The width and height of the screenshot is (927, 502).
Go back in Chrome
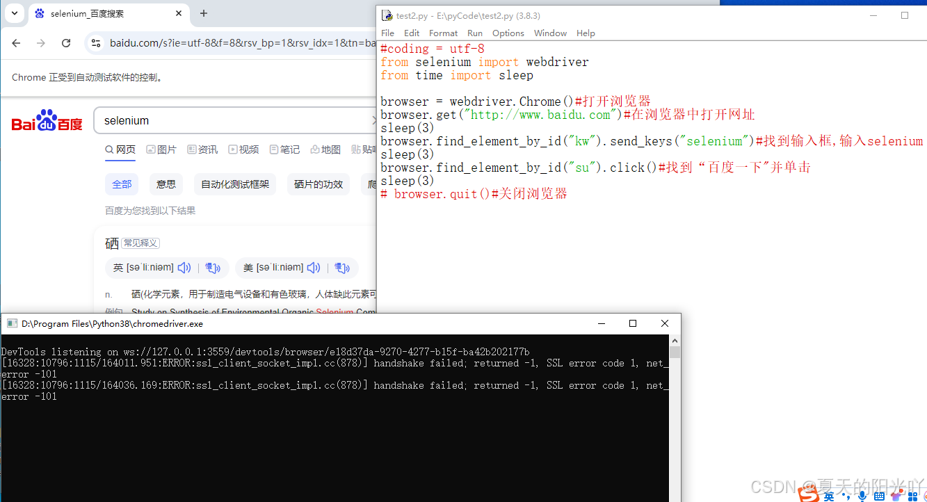[x=16, y=43]
